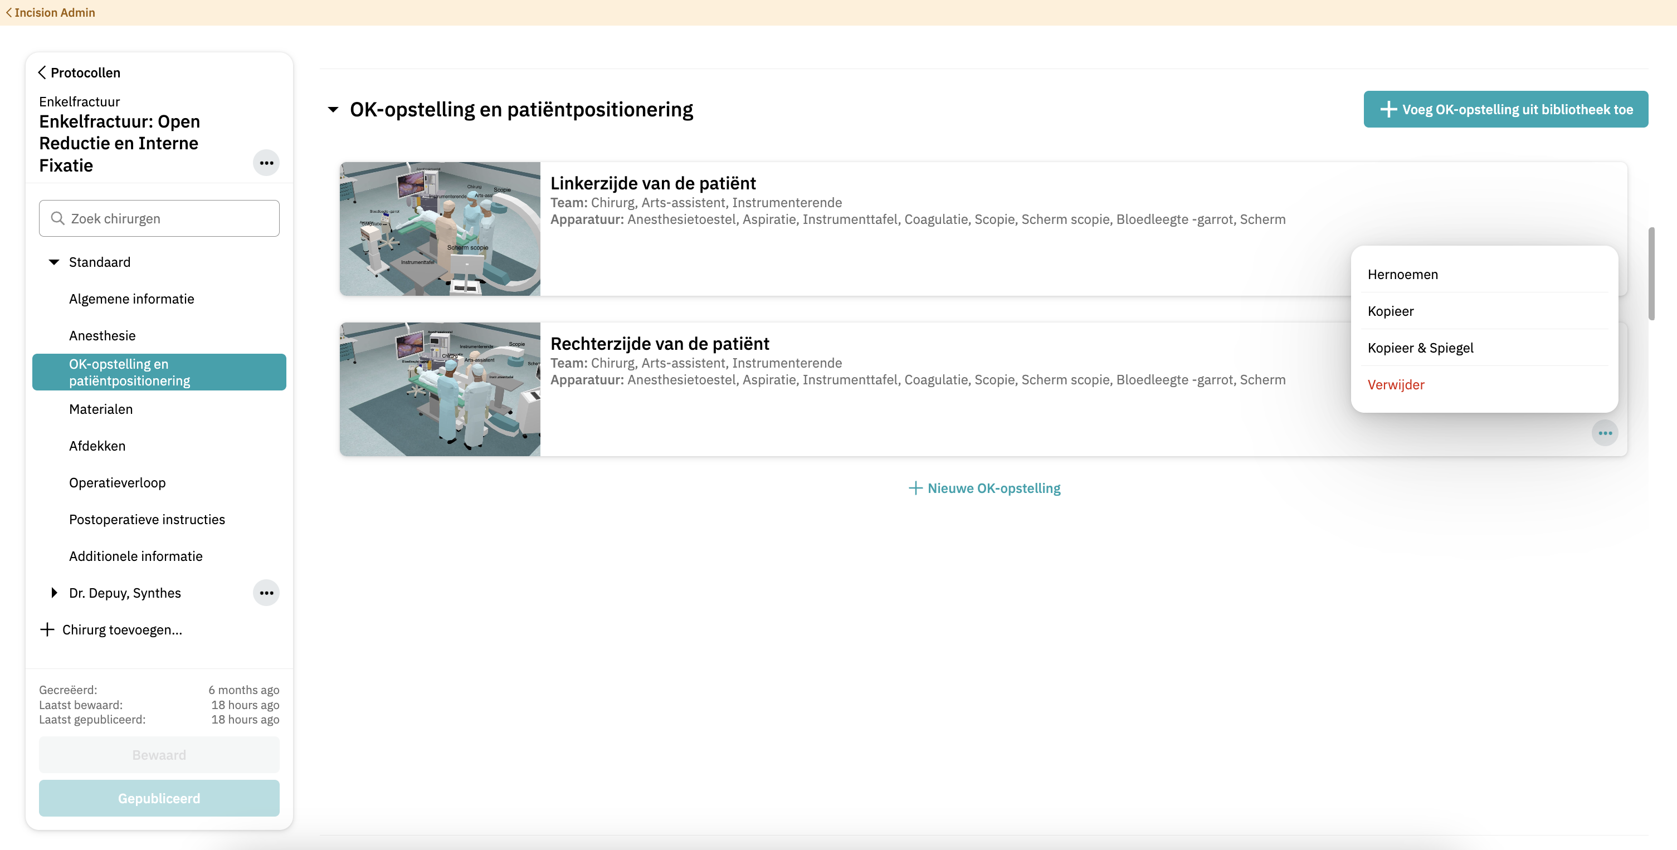Screen dimensions: 1677x850
Task: Open Dr. Depuy, Synthes three-dots menu
Action: point(266,593)
